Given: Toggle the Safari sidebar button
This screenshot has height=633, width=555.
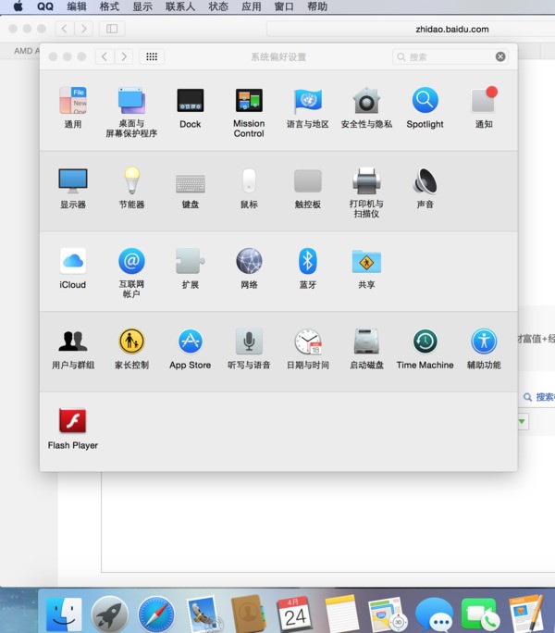Looking at the screenshot, I should 112,29.
